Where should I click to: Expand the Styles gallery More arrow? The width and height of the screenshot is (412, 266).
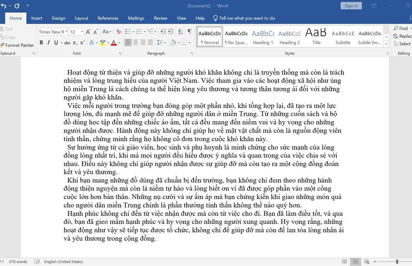[386, 44]
